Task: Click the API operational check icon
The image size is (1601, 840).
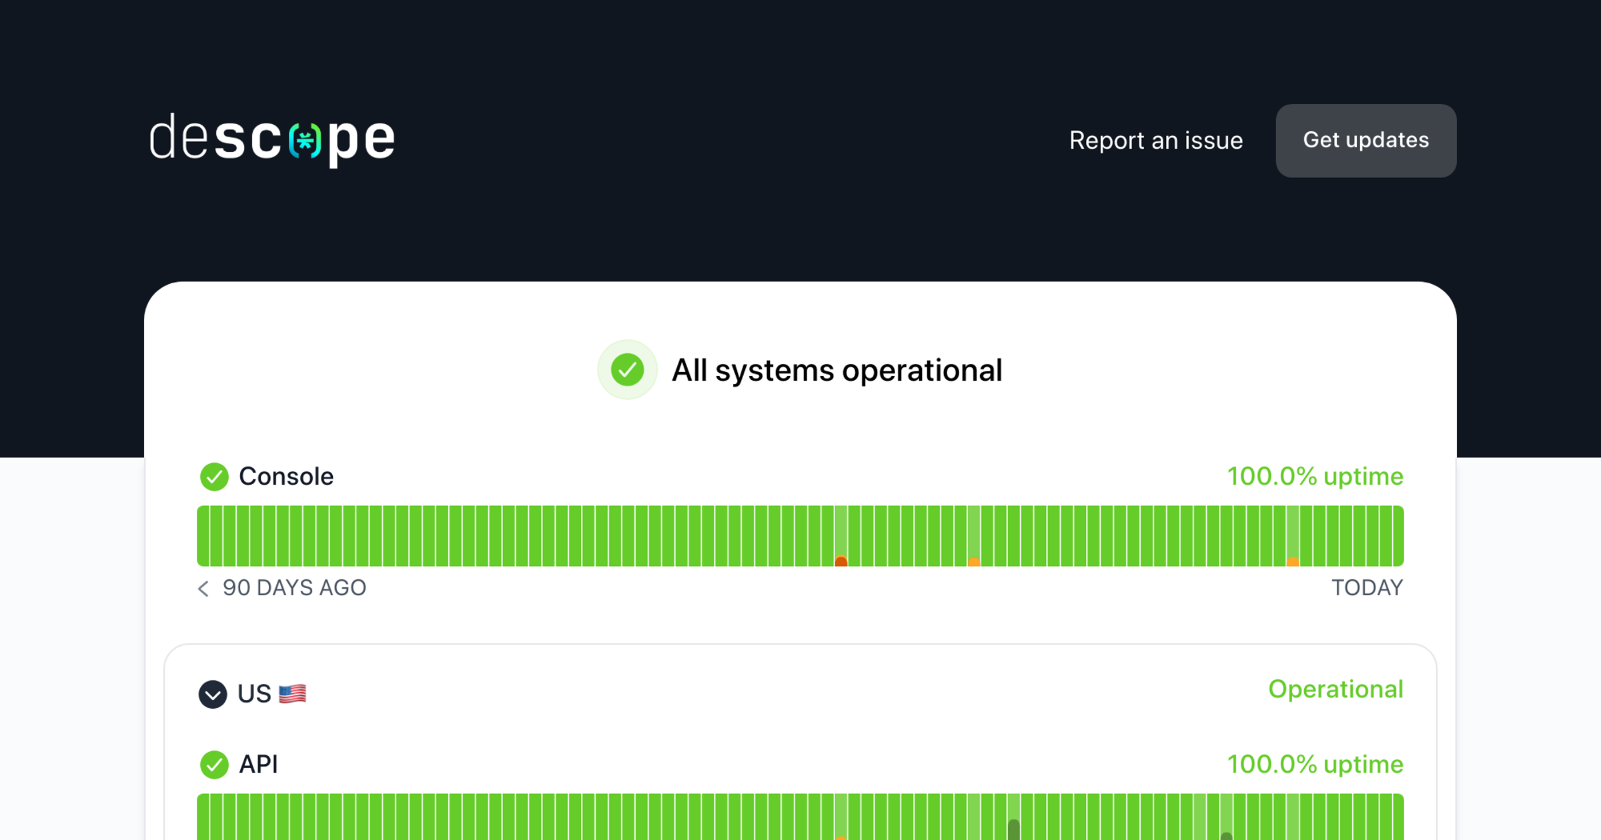Action: 214,765
